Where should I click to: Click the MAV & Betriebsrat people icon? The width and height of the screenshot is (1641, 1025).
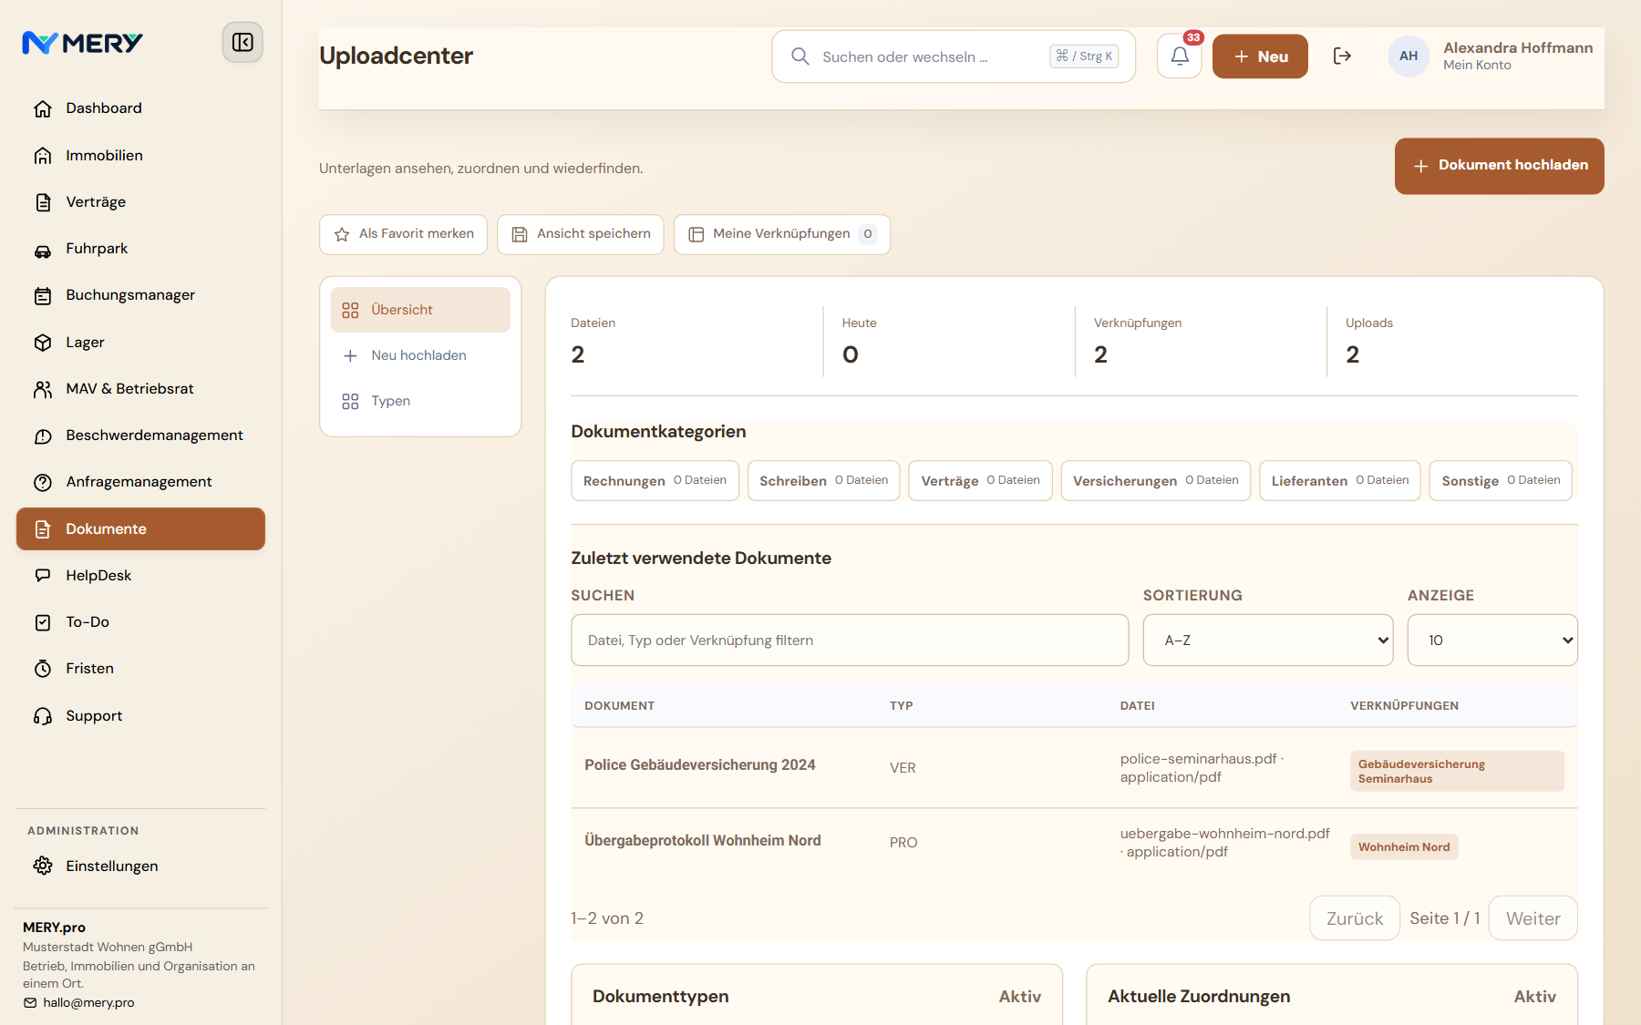pyautogui.click(x=43, y=389)
